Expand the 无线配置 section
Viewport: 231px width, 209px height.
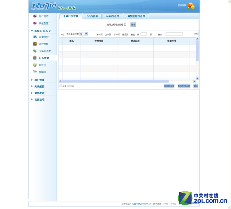click(x=38, y=87)
